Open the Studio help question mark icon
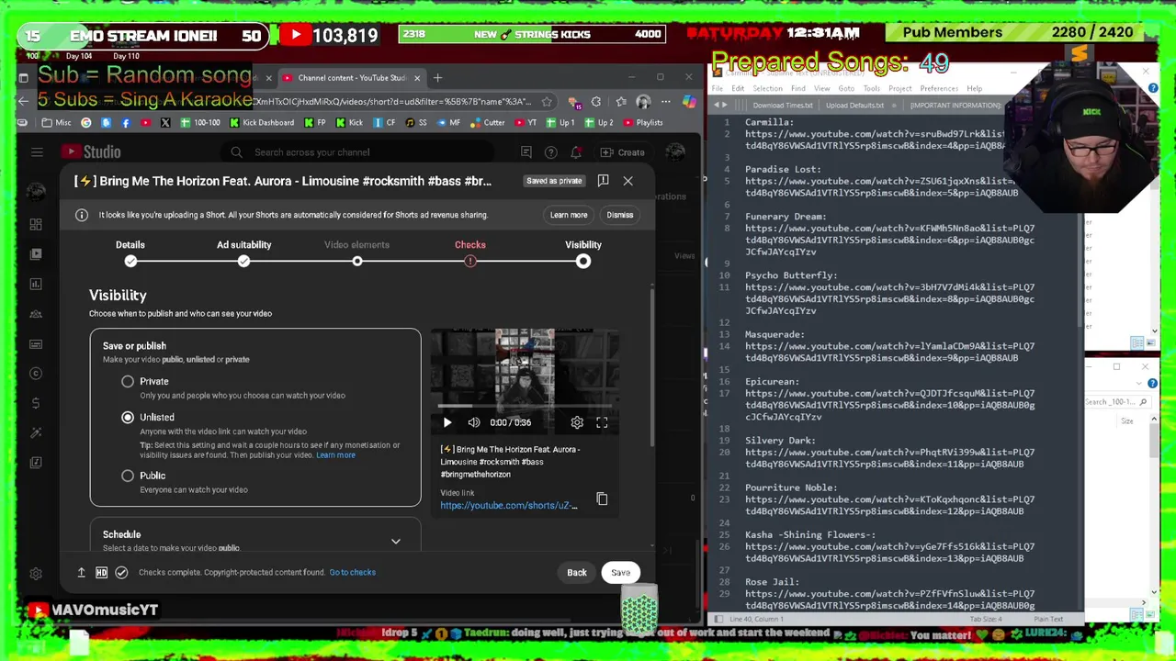Viewport: 1176px width, 661px height. click(550, 152)
